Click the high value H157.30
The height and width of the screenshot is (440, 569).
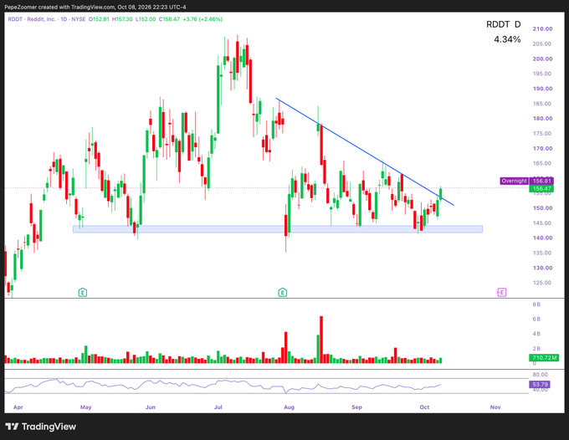pos(122,19)
